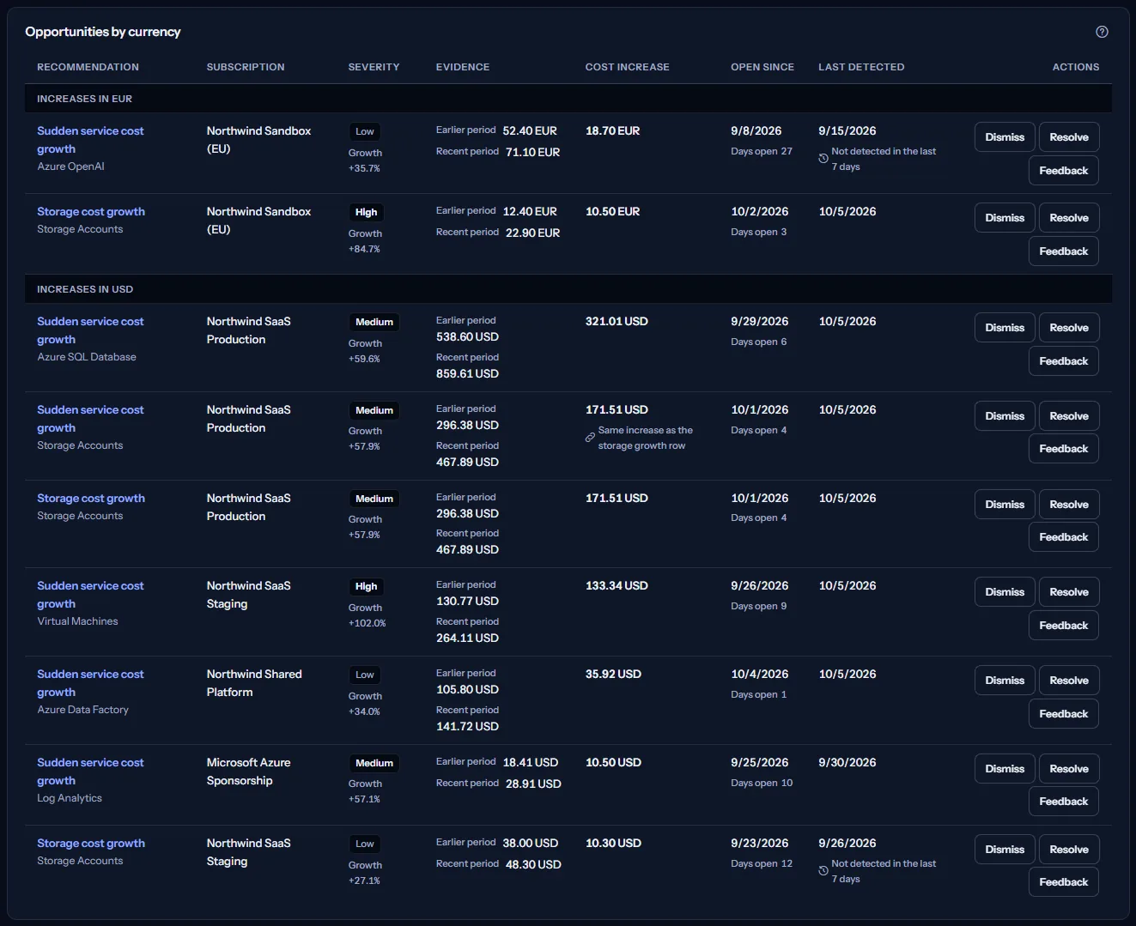Click the Low severity badge for Azure Data Factory

(365, 675)
